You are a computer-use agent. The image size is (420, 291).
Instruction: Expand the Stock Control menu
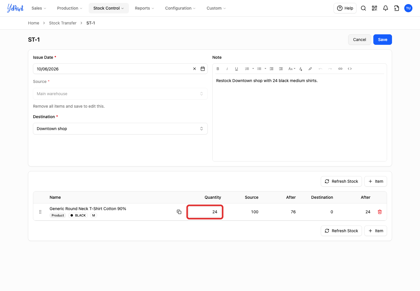click(108, 8)
